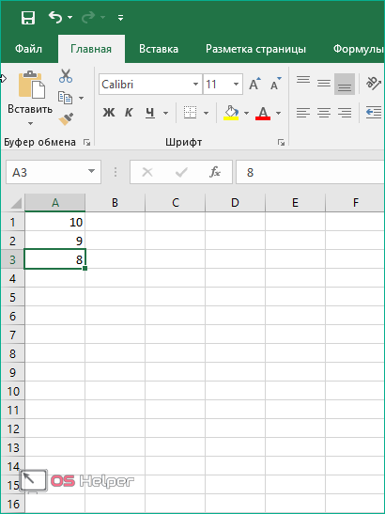Save the workbook with the floppy disk icon
This screenshot has width=385, height=514.
(x=28, y=17)
